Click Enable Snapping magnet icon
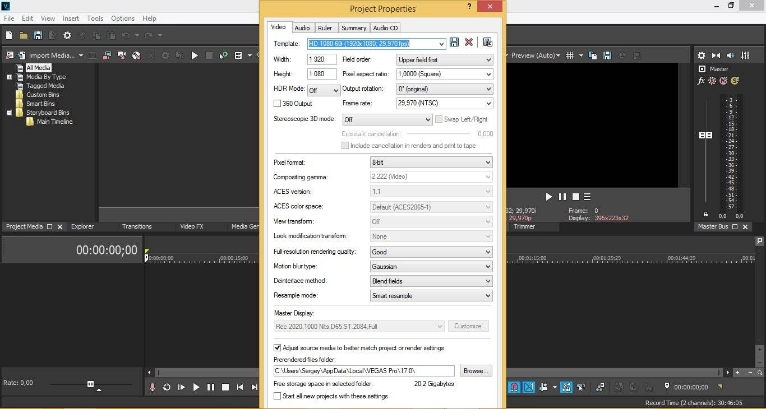 click(x=514, y=387)
